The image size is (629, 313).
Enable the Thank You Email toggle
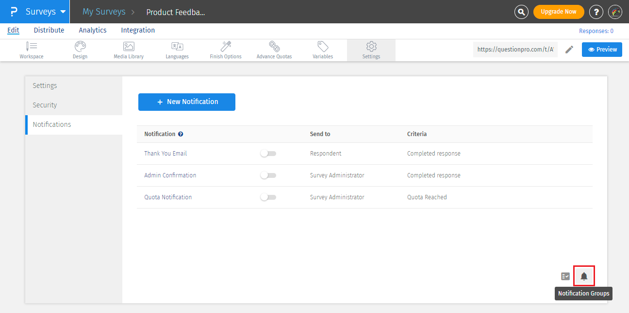point(268,154)
